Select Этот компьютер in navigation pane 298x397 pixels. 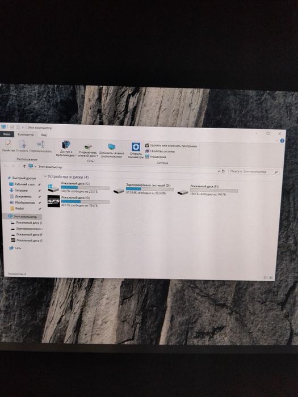pyautogui.click(x=22, y=217)
